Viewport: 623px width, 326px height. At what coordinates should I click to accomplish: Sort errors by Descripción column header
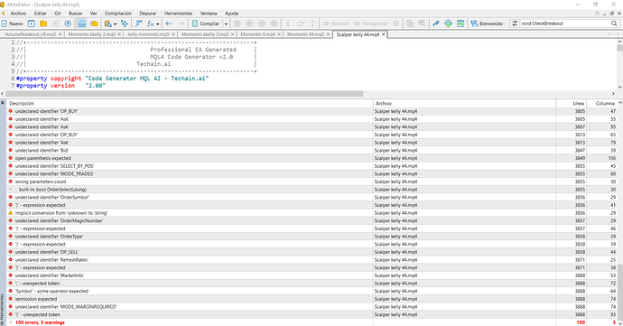190,103
